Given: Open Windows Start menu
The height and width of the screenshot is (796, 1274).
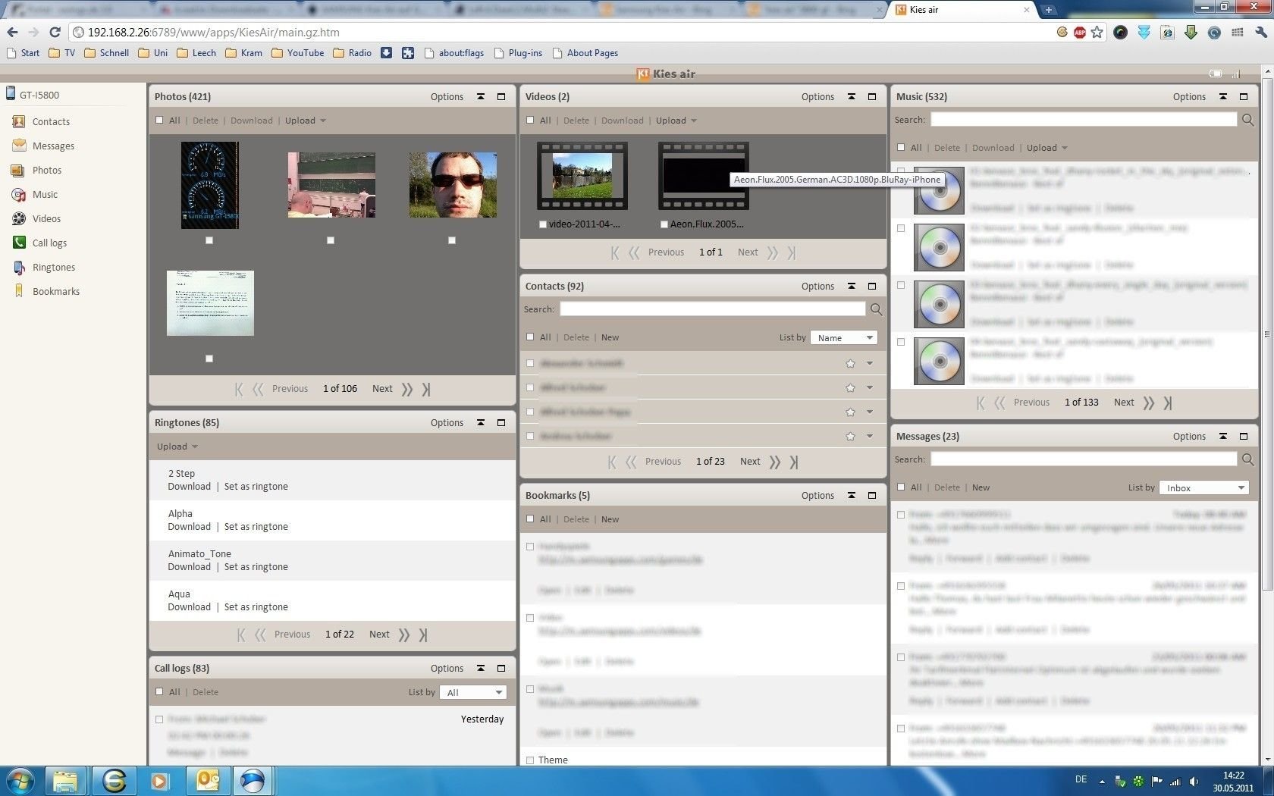Looking at the screenshot, I should coord(20,780).
